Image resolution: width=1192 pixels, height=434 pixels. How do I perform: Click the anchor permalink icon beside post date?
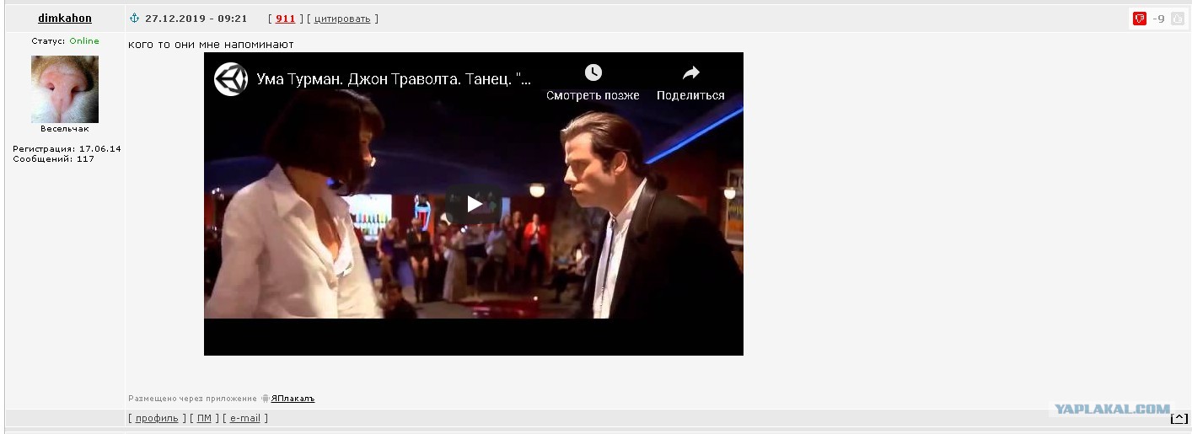tap(134, 18)
